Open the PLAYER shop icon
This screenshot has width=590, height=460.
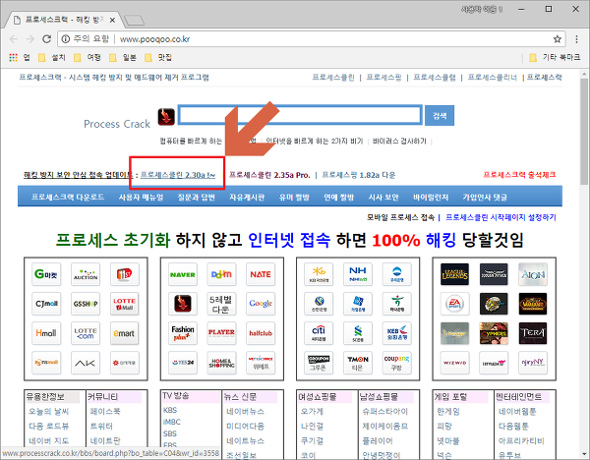[221, 333]
